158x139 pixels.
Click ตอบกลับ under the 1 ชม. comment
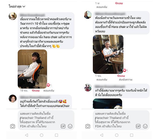click(102, 80)
